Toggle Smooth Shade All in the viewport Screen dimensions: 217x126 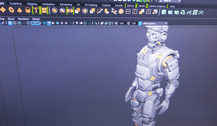coord(49,23)
